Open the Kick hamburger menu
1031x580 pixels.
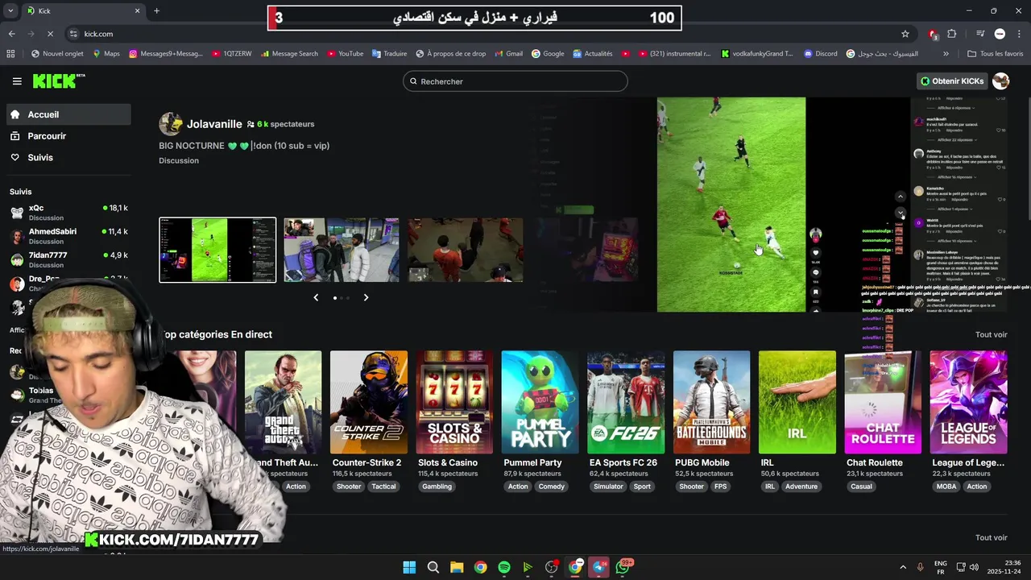click(17, 81)
